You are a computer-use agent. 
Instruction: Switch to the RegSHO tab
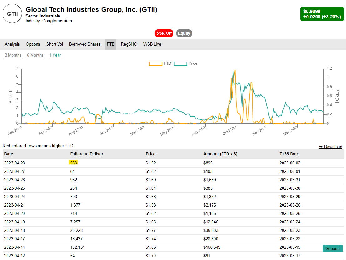[x=129, y=44]
